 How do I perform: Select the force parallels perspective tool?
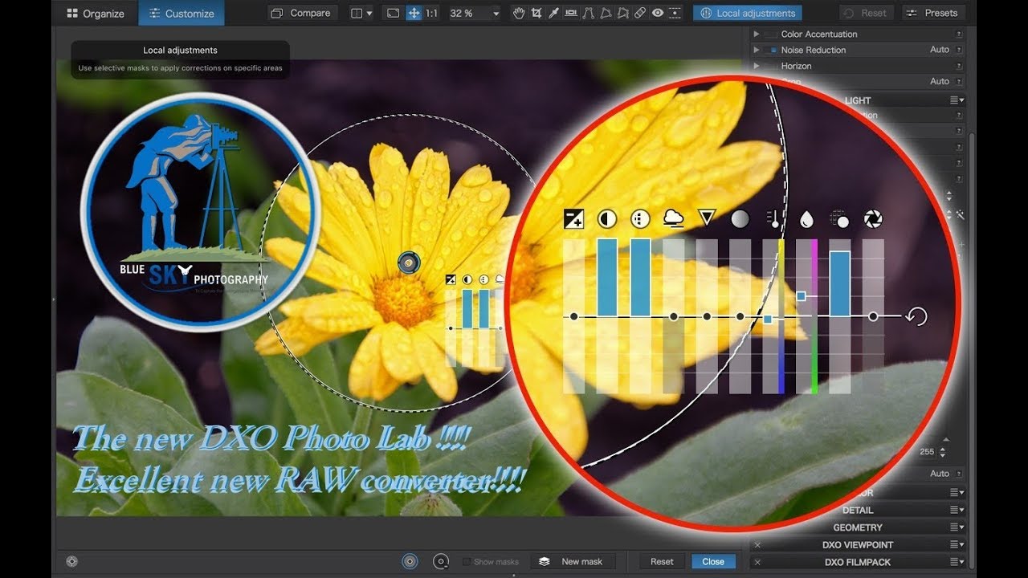tap(588, 13)
